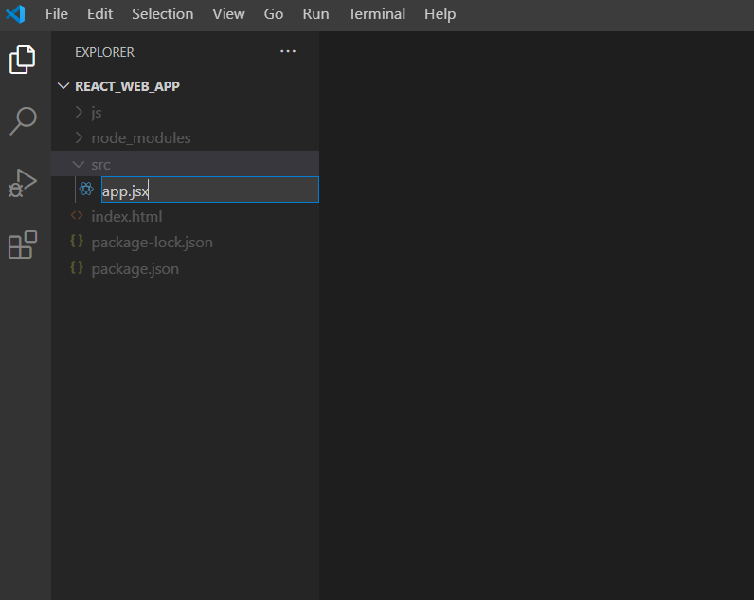Open package.json file

coord(135,269)
